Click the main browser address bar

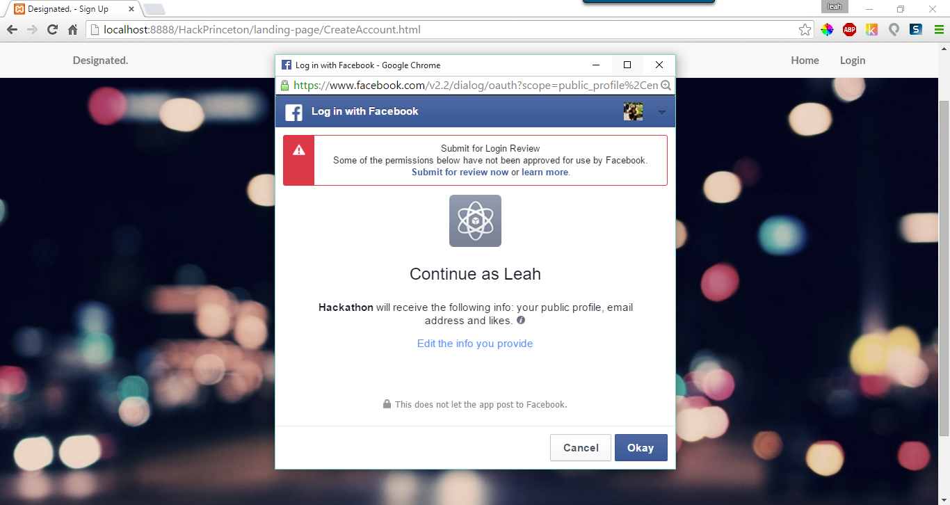tap(449, 30)
